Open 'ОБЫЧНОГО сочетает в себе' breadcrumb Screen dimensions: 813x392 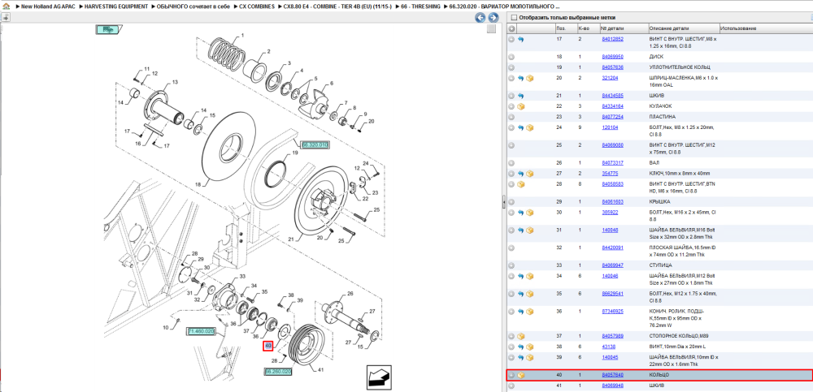pyautogui.click(x=193, y=6)
